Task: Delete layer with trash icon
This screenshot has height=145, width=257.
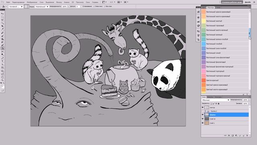Action: (x=247, y=135)
